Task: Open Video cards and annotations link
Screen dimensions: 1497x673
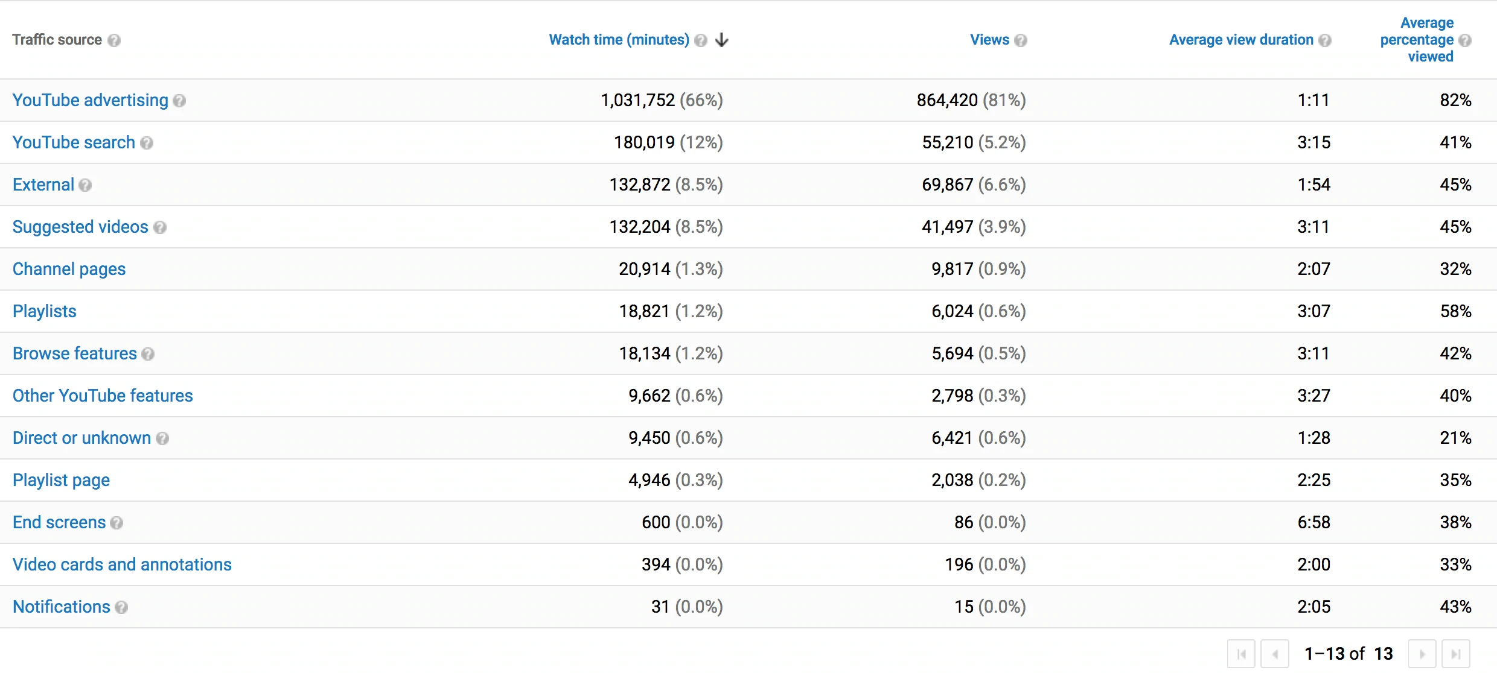Action: (122, 564)
